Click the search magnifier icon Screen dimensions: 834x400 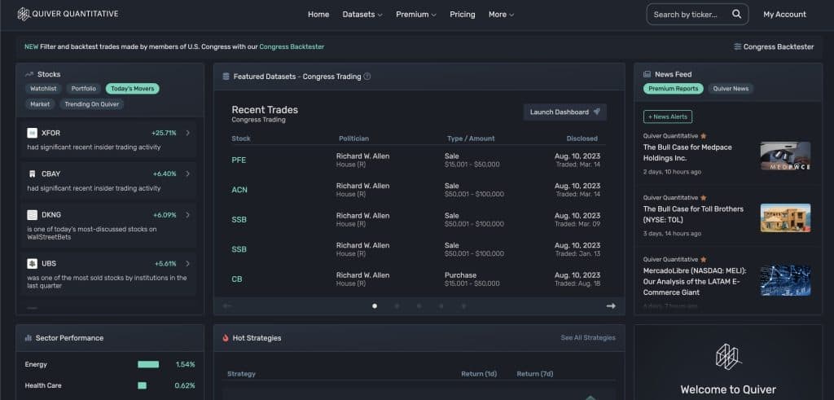736,15
